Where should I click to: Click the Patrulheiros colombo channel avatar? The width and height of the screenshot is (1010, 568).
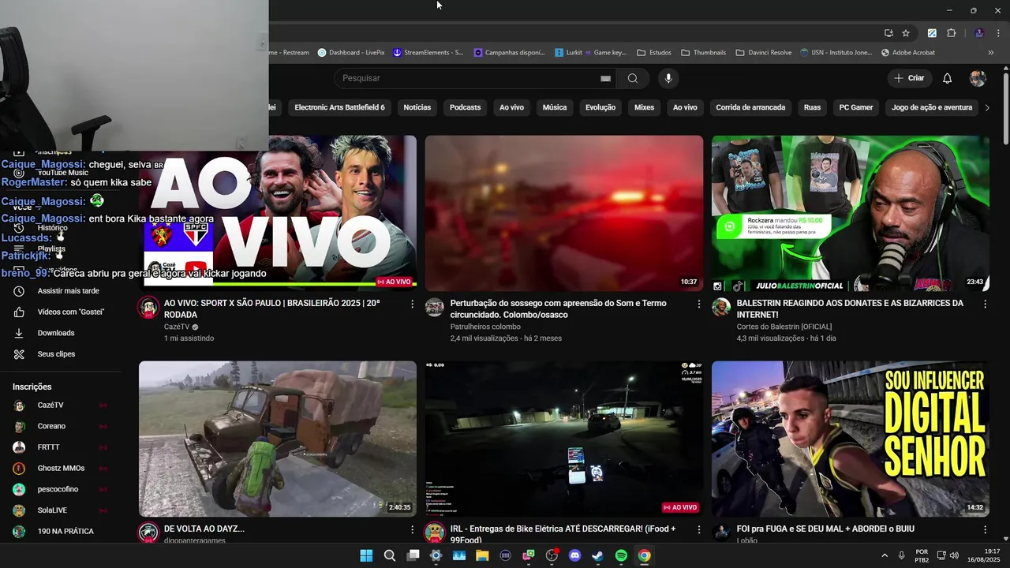435,308
